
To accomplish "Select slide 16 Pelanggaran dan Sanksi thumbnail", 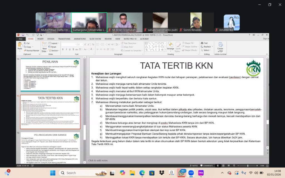I will tap(50, 148).
